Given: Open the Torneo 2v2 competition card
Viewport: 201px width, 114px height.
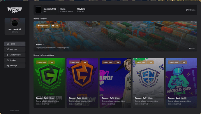Looking at the screenshot, I should pyautogui.click(x=148, y=83).
